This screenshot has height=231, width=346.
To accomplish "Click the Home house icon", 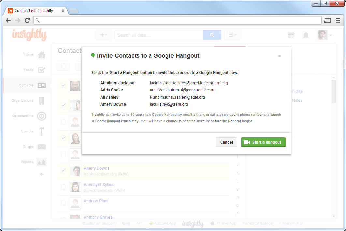I will [x=41, y=54].
